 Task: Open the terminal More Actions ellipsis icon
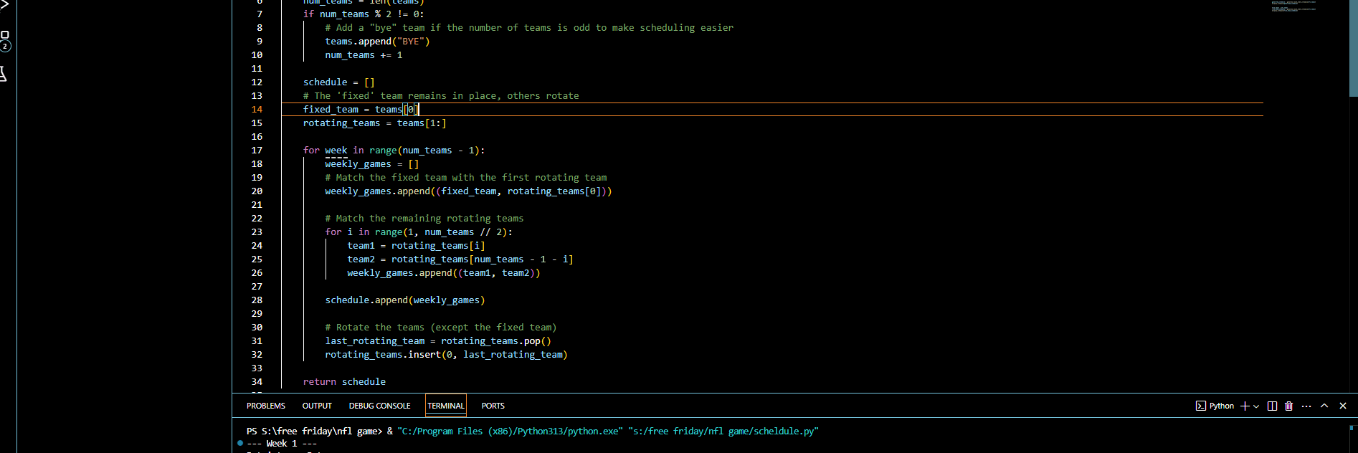pos(1306,406)
